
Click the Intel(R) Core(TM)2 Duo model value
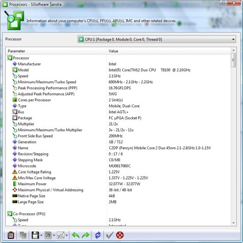[x=149, y=70]
